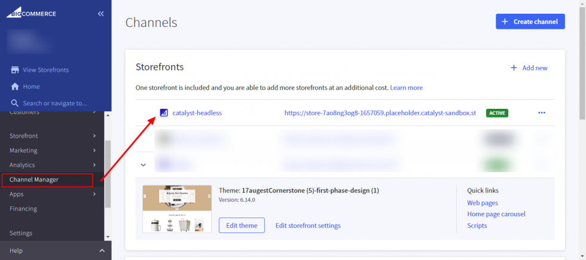
Task: Open Channel Manager in sidebar
Action: [x=34, y=179]
